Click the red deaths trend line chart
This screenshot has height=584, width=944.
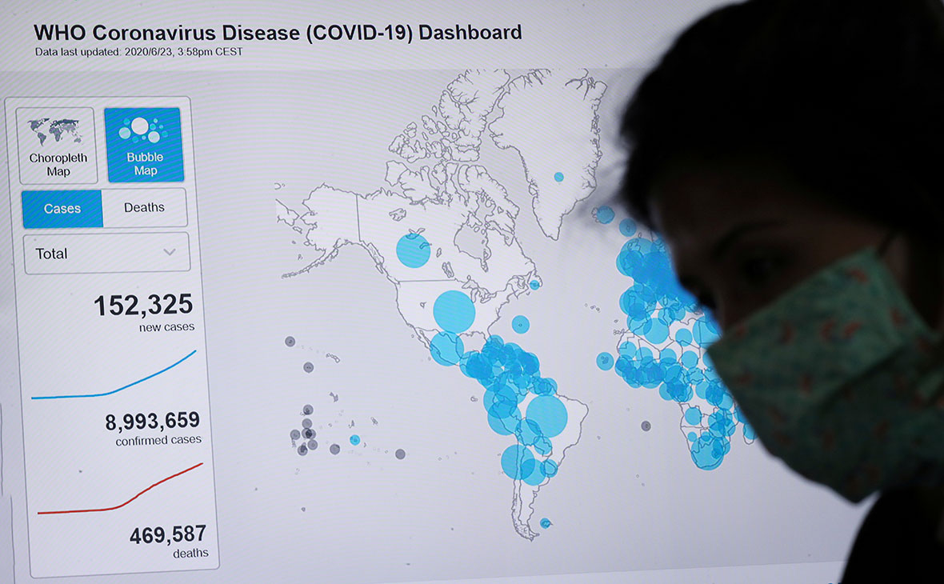(121, 489)
